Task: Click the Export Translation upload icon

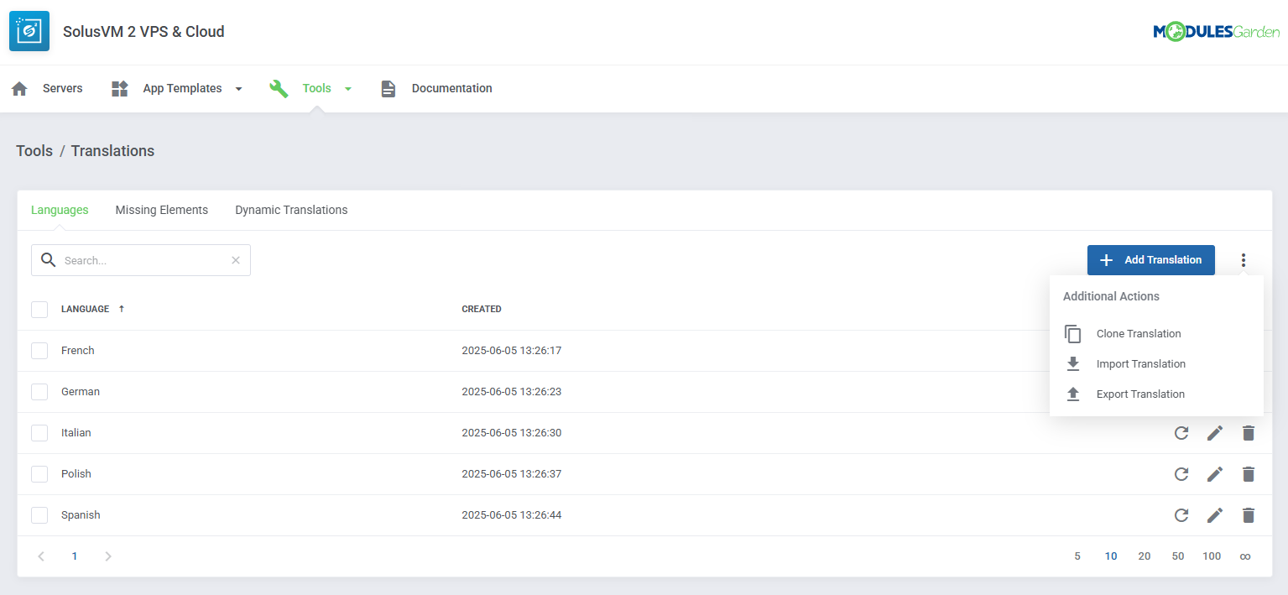Action: 1073,394
